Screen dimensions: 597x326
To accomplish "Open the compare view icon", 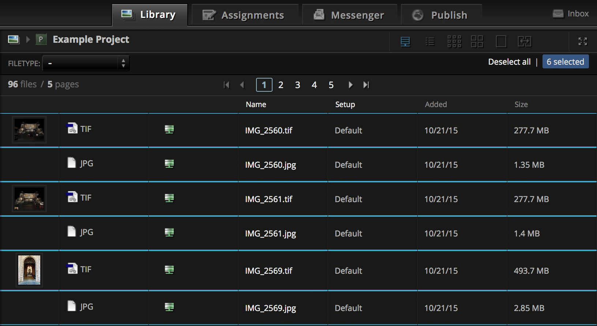I will tap(525, 42).
